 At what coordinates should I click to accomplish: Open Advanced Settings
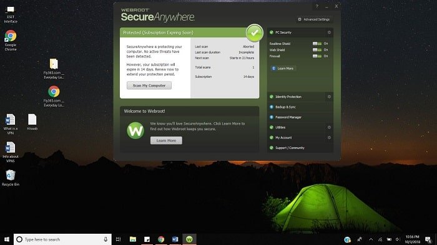pos(314,19)
